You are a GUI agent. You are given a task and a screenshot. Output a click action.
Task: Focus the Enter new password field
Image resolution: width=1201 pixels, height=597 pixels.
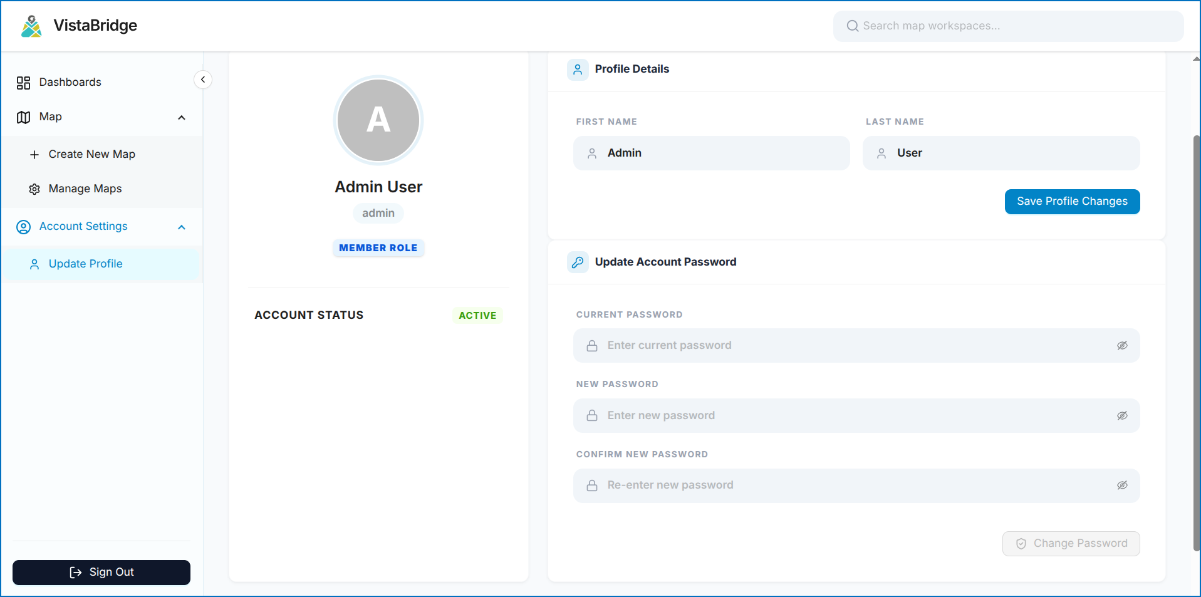856,415
